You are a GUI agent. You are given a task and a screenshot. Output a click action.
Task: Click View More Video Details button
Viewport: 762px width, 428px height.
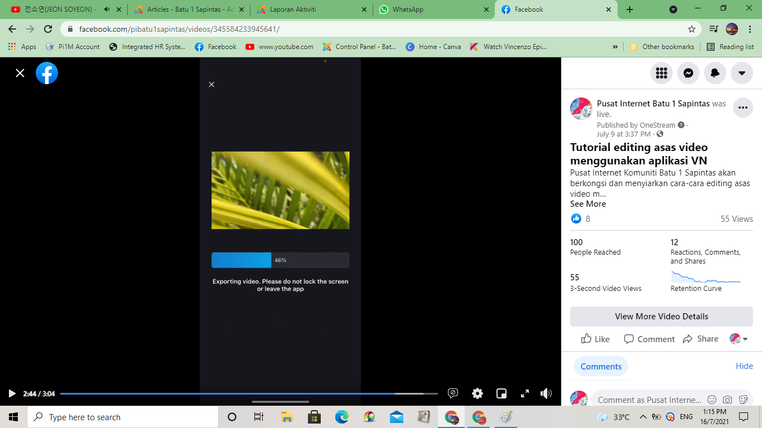pos(661,317)
